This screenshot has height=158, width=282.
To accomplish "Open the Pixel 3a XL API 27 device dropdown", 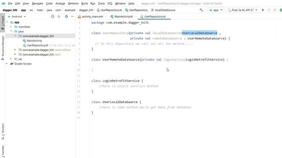I will click(x=242, y=10).
